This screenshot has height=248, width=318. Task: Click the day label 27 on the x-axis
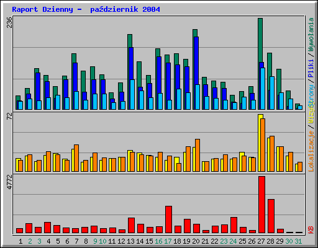pos(261,241)
